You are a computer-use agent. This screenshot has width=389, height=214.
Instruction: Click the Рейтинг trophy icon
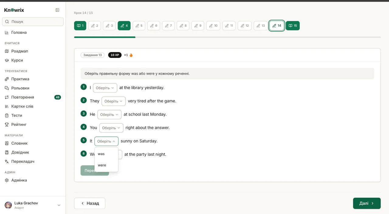click(7, 125)
